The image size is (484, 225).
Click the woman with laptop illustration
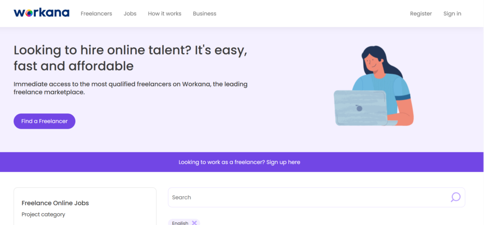tap(374, 86)
